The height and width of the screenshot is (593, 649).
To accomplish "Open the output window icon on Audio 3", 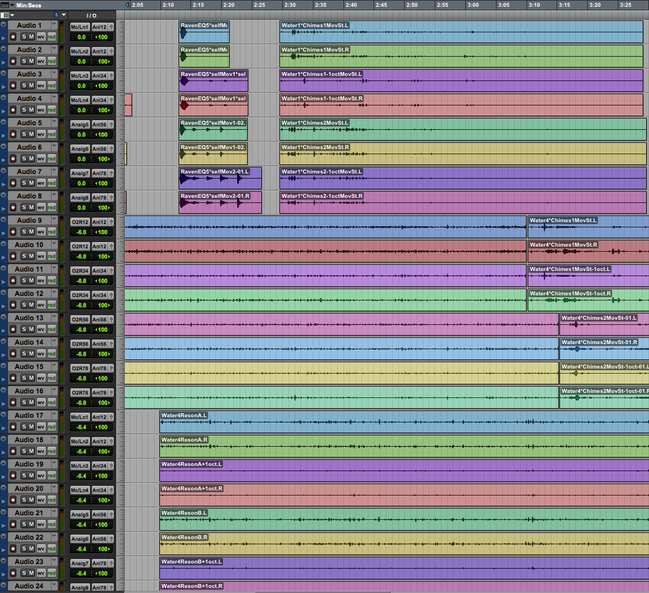I will coord(111,74).
